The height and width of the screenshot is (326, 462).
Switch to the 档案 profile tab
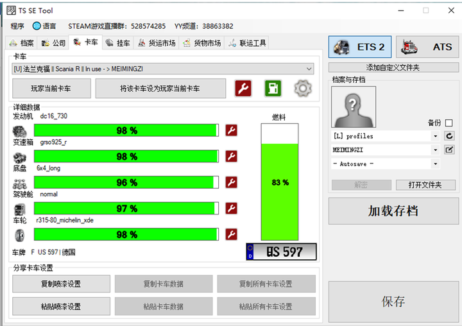click(21, 43)
